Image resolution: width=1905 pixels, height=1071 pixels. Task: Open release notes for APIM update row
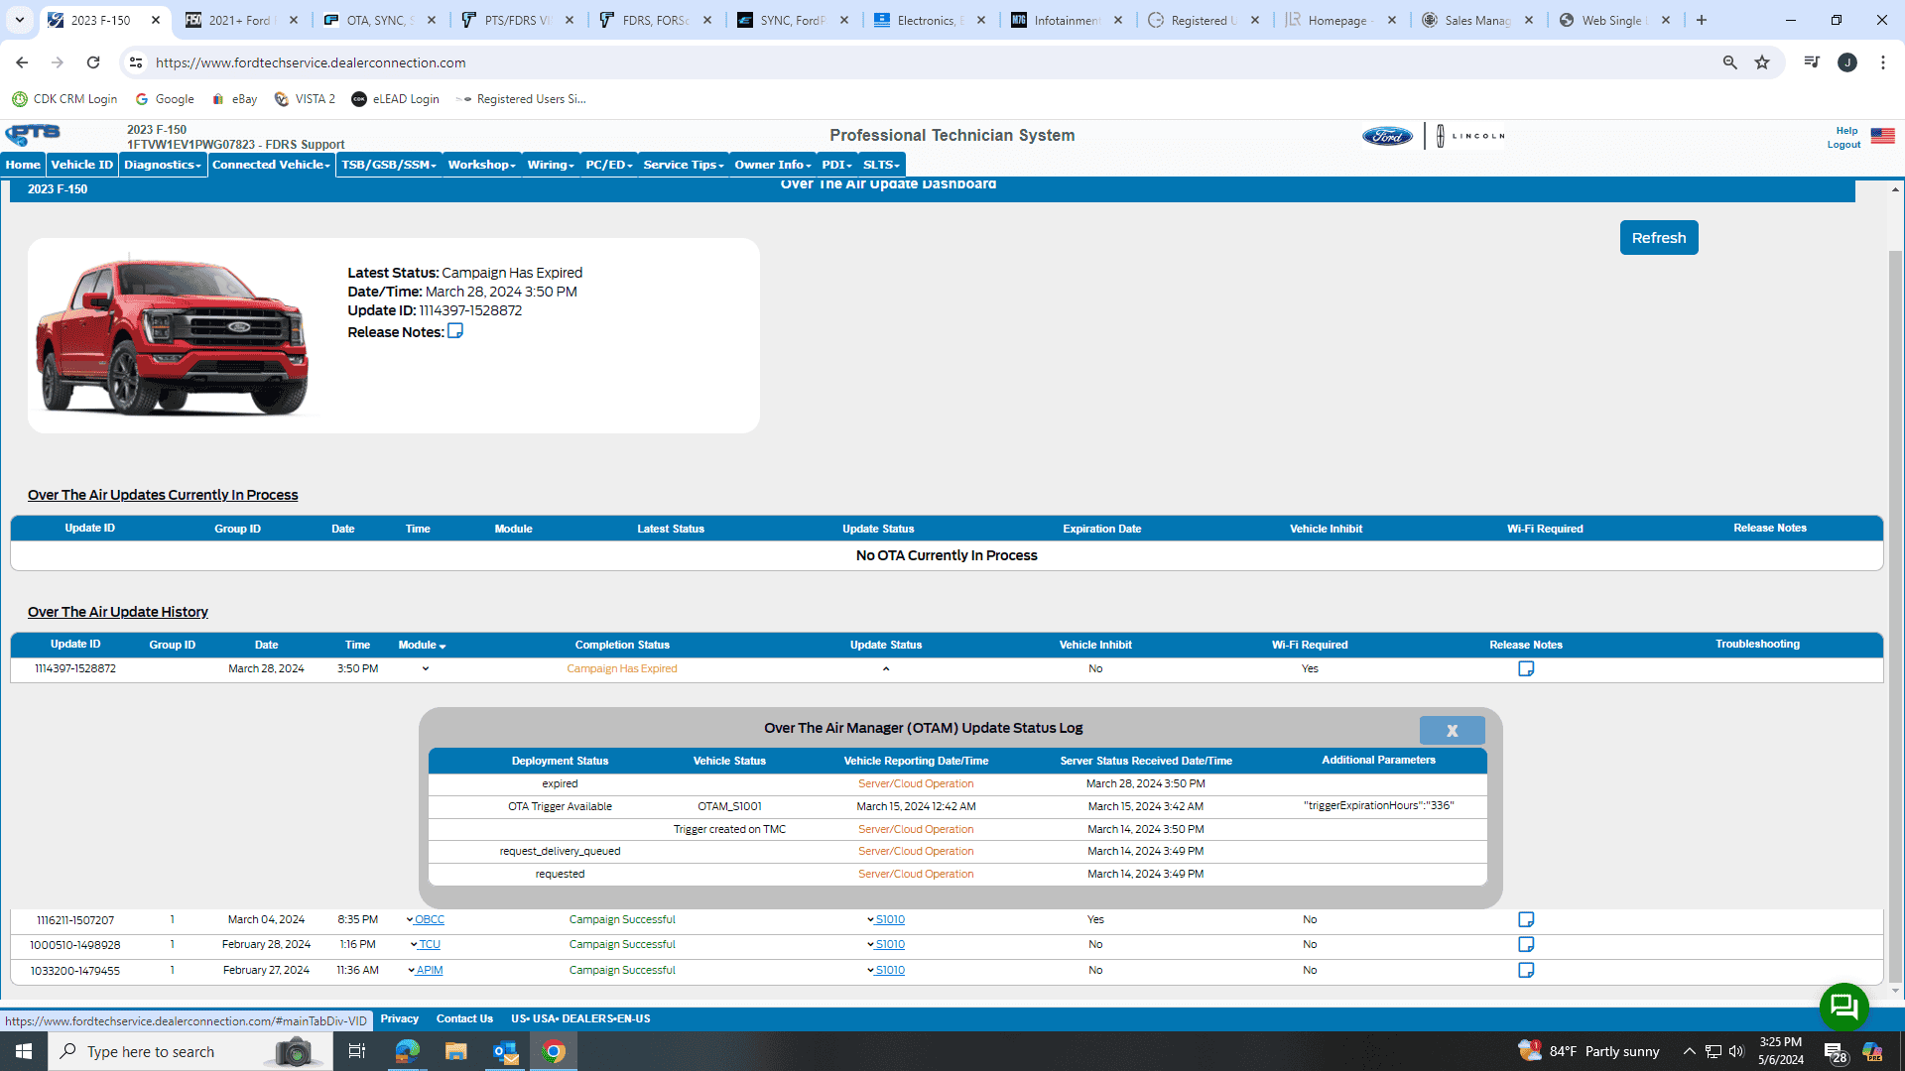[1526, 971]
